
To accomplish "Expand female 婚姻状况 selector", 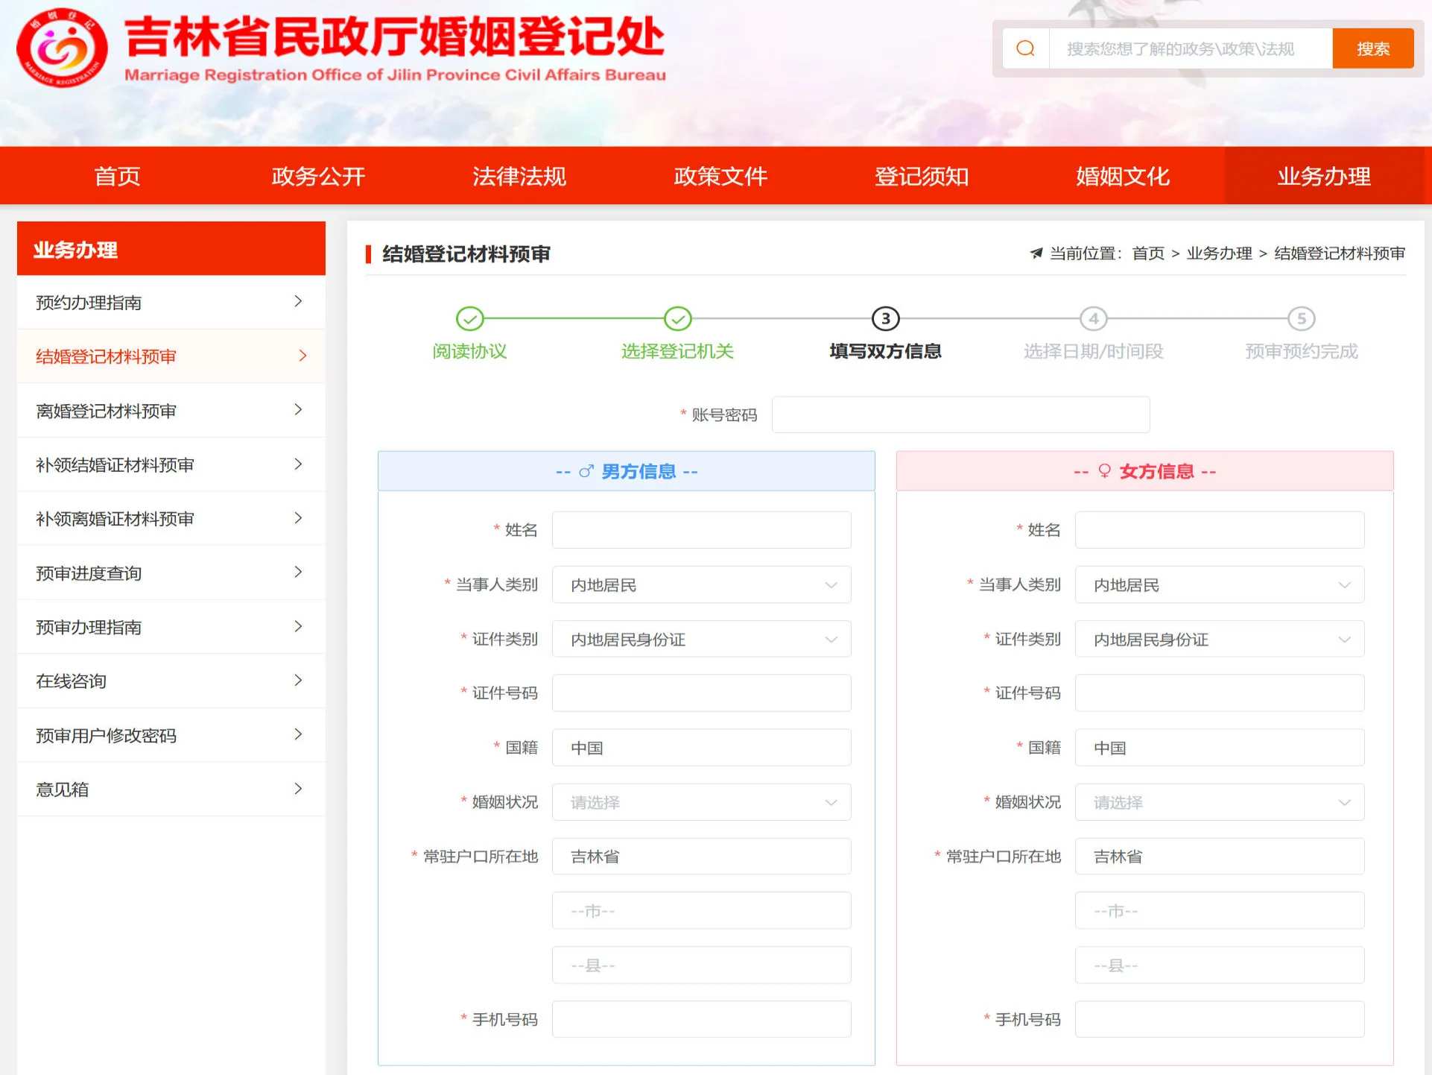I will (x=1219, y=803).
